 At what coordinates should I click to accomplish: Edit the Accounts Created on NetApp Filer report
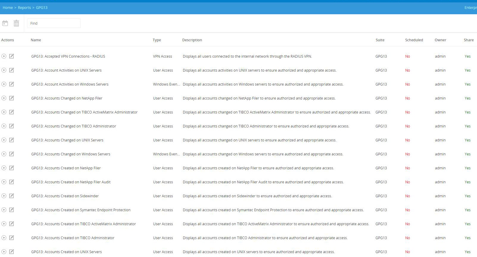12,168
